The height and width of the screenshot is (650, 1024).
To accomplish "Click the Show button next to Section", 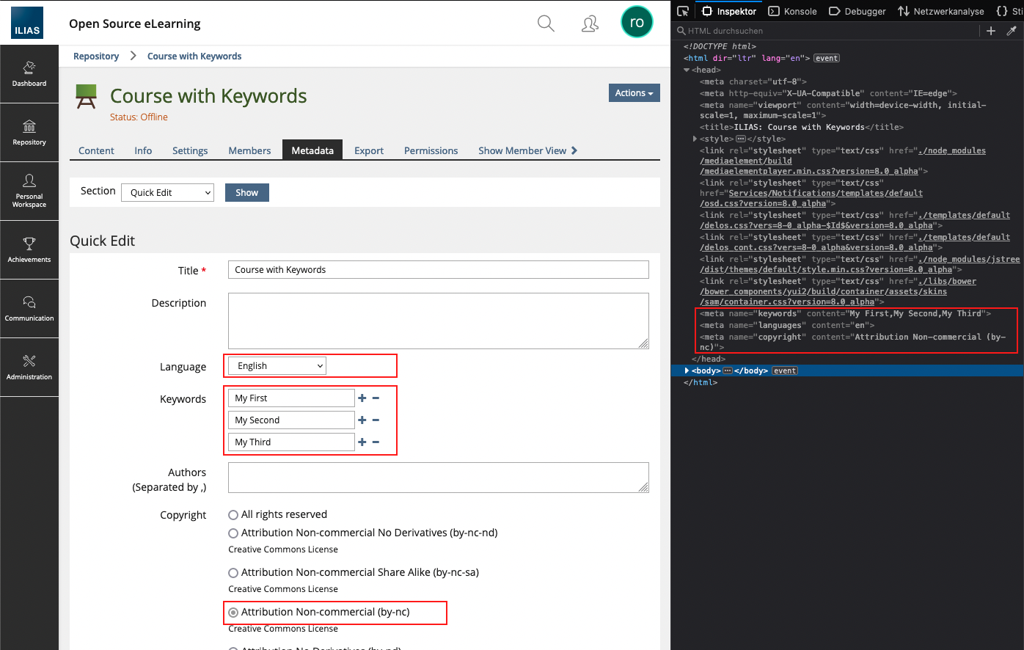I will coord(246,193).
